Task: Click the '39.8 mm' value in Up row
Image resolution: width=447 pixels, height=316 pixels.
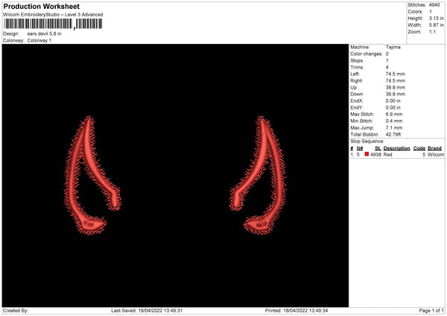Action: click(x=396, y=87)
